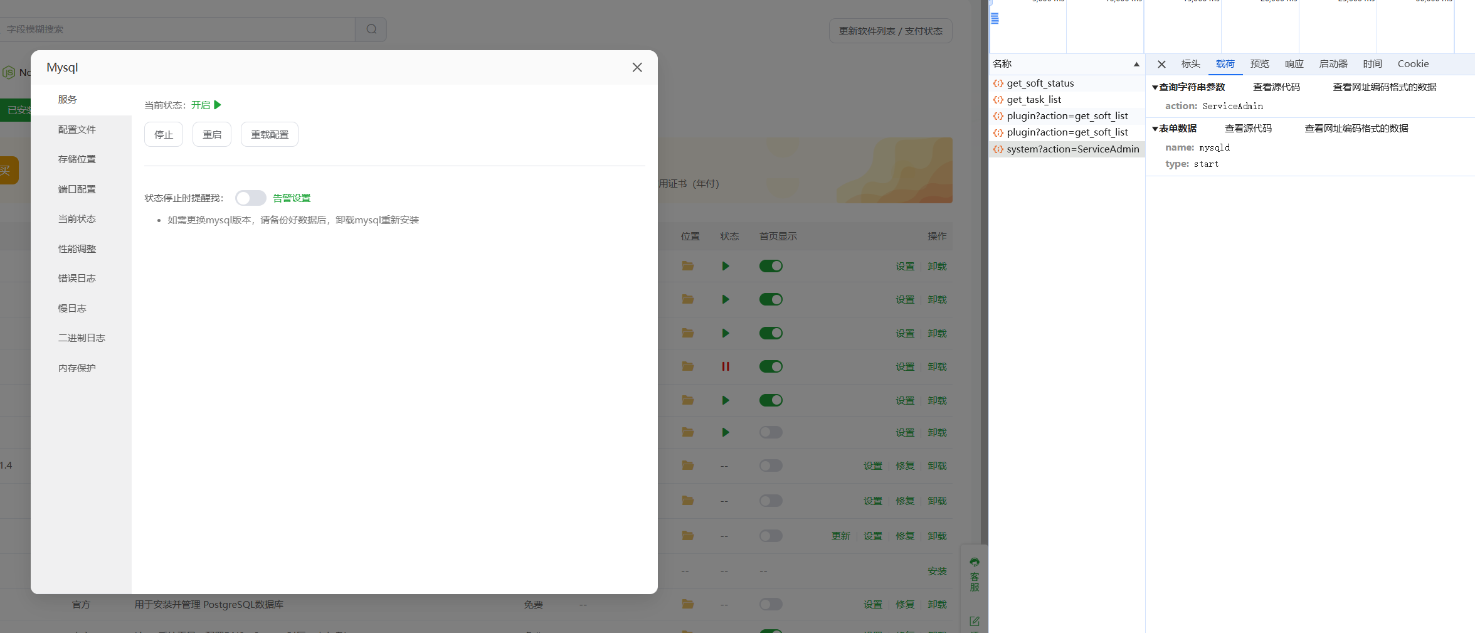Click the 客服 headset icon
This screenshot has width=1475, height=633.
[974, 562]
